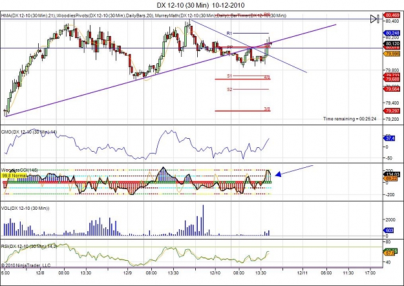404x286 pixels.
Task: Click the 79,400 price axis label
Action: [392, 103]
